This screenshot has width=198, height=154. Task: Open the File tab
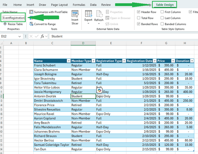(x=5, y=5)
